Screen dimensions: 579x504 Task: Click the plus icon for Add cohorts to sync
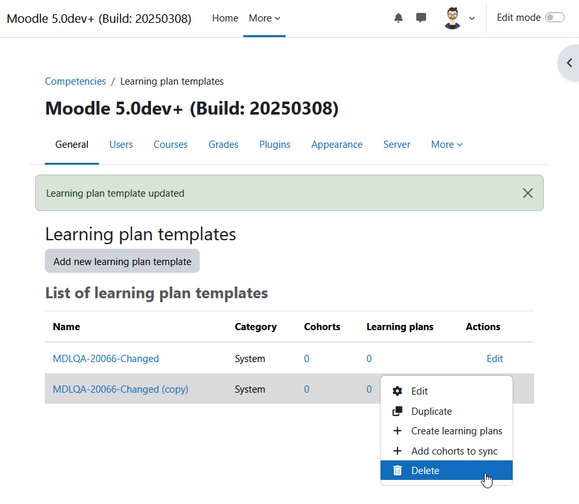tap(397, 451)
